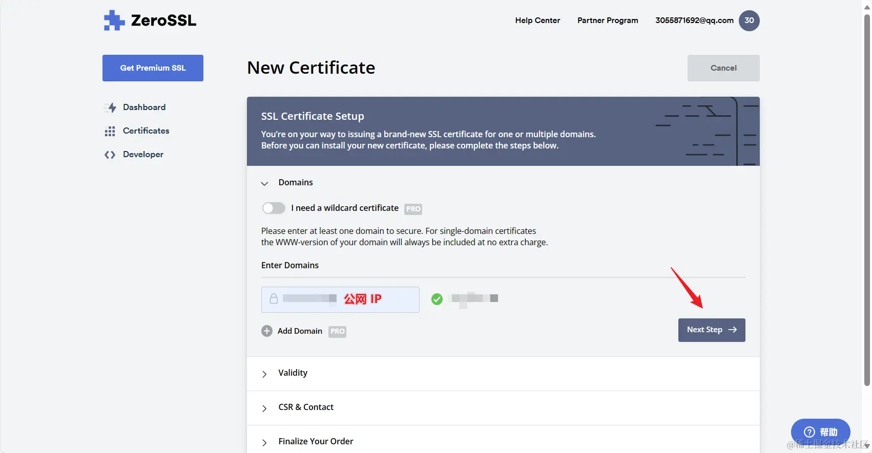This screenshot has width=872, height=453.
Task: Click the plus icon for Add Domain
Action: 267,331
